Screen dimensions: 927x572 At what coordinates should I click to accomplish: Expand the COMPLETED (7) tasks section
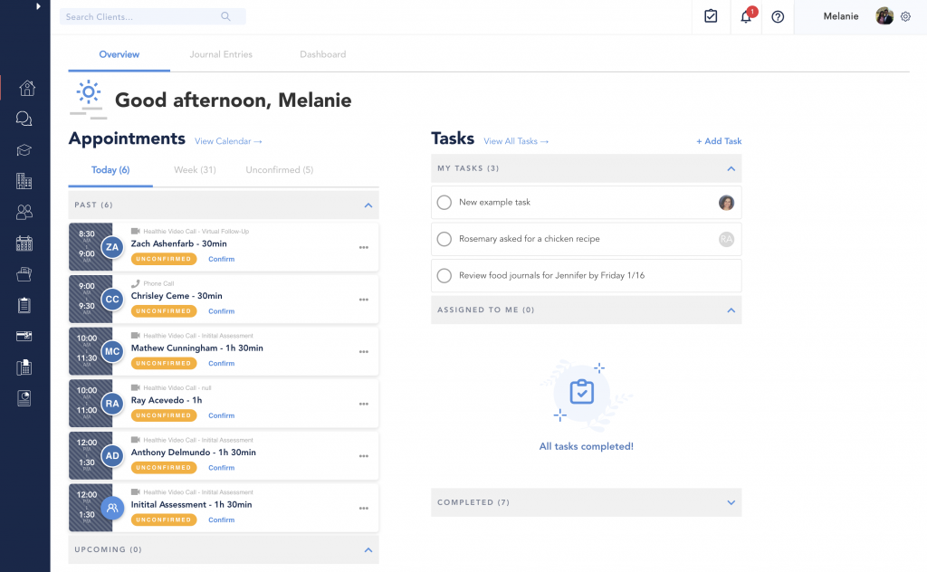tap(731, 502)
